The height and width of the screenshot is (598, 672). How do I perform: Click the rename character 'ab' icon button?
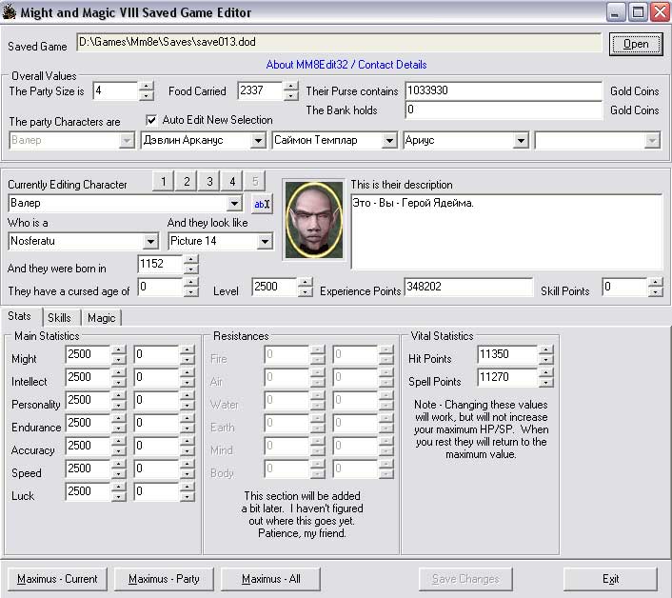pyautogui.click(x=262, y=204)
